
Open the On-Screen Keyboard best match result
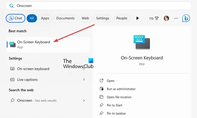click(48, 45)
